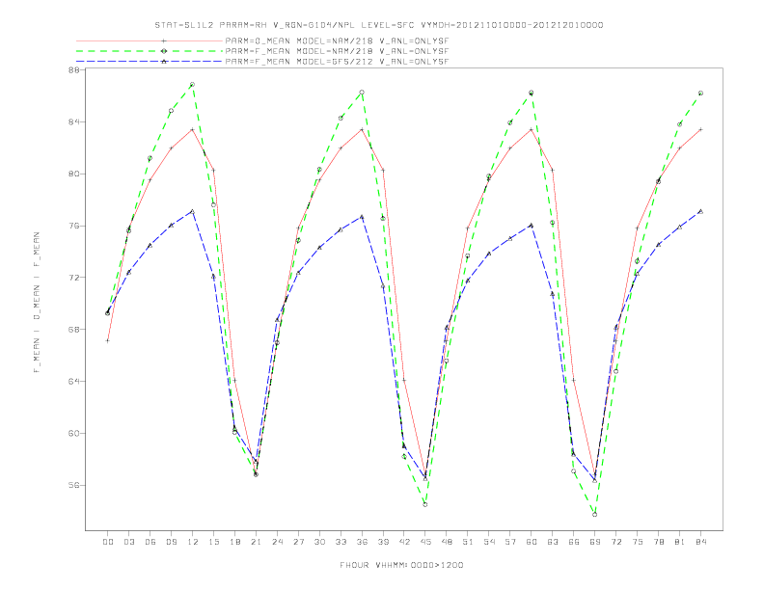Screen dimensions: 764x590
Task: Click the 21 forecast hour tick label
Action: (x=256, y=542)
